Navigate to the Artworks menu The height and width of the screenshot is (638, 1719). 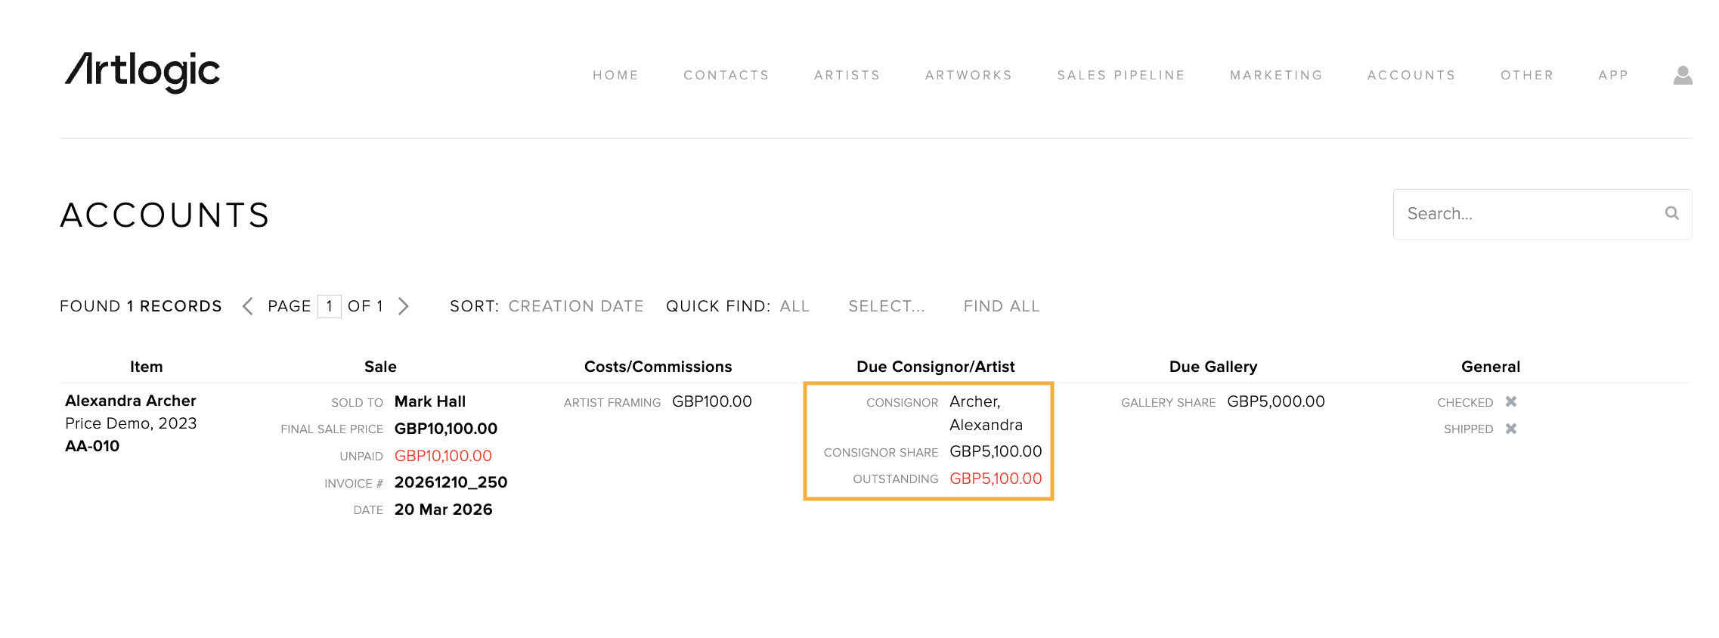click(968, 76)
